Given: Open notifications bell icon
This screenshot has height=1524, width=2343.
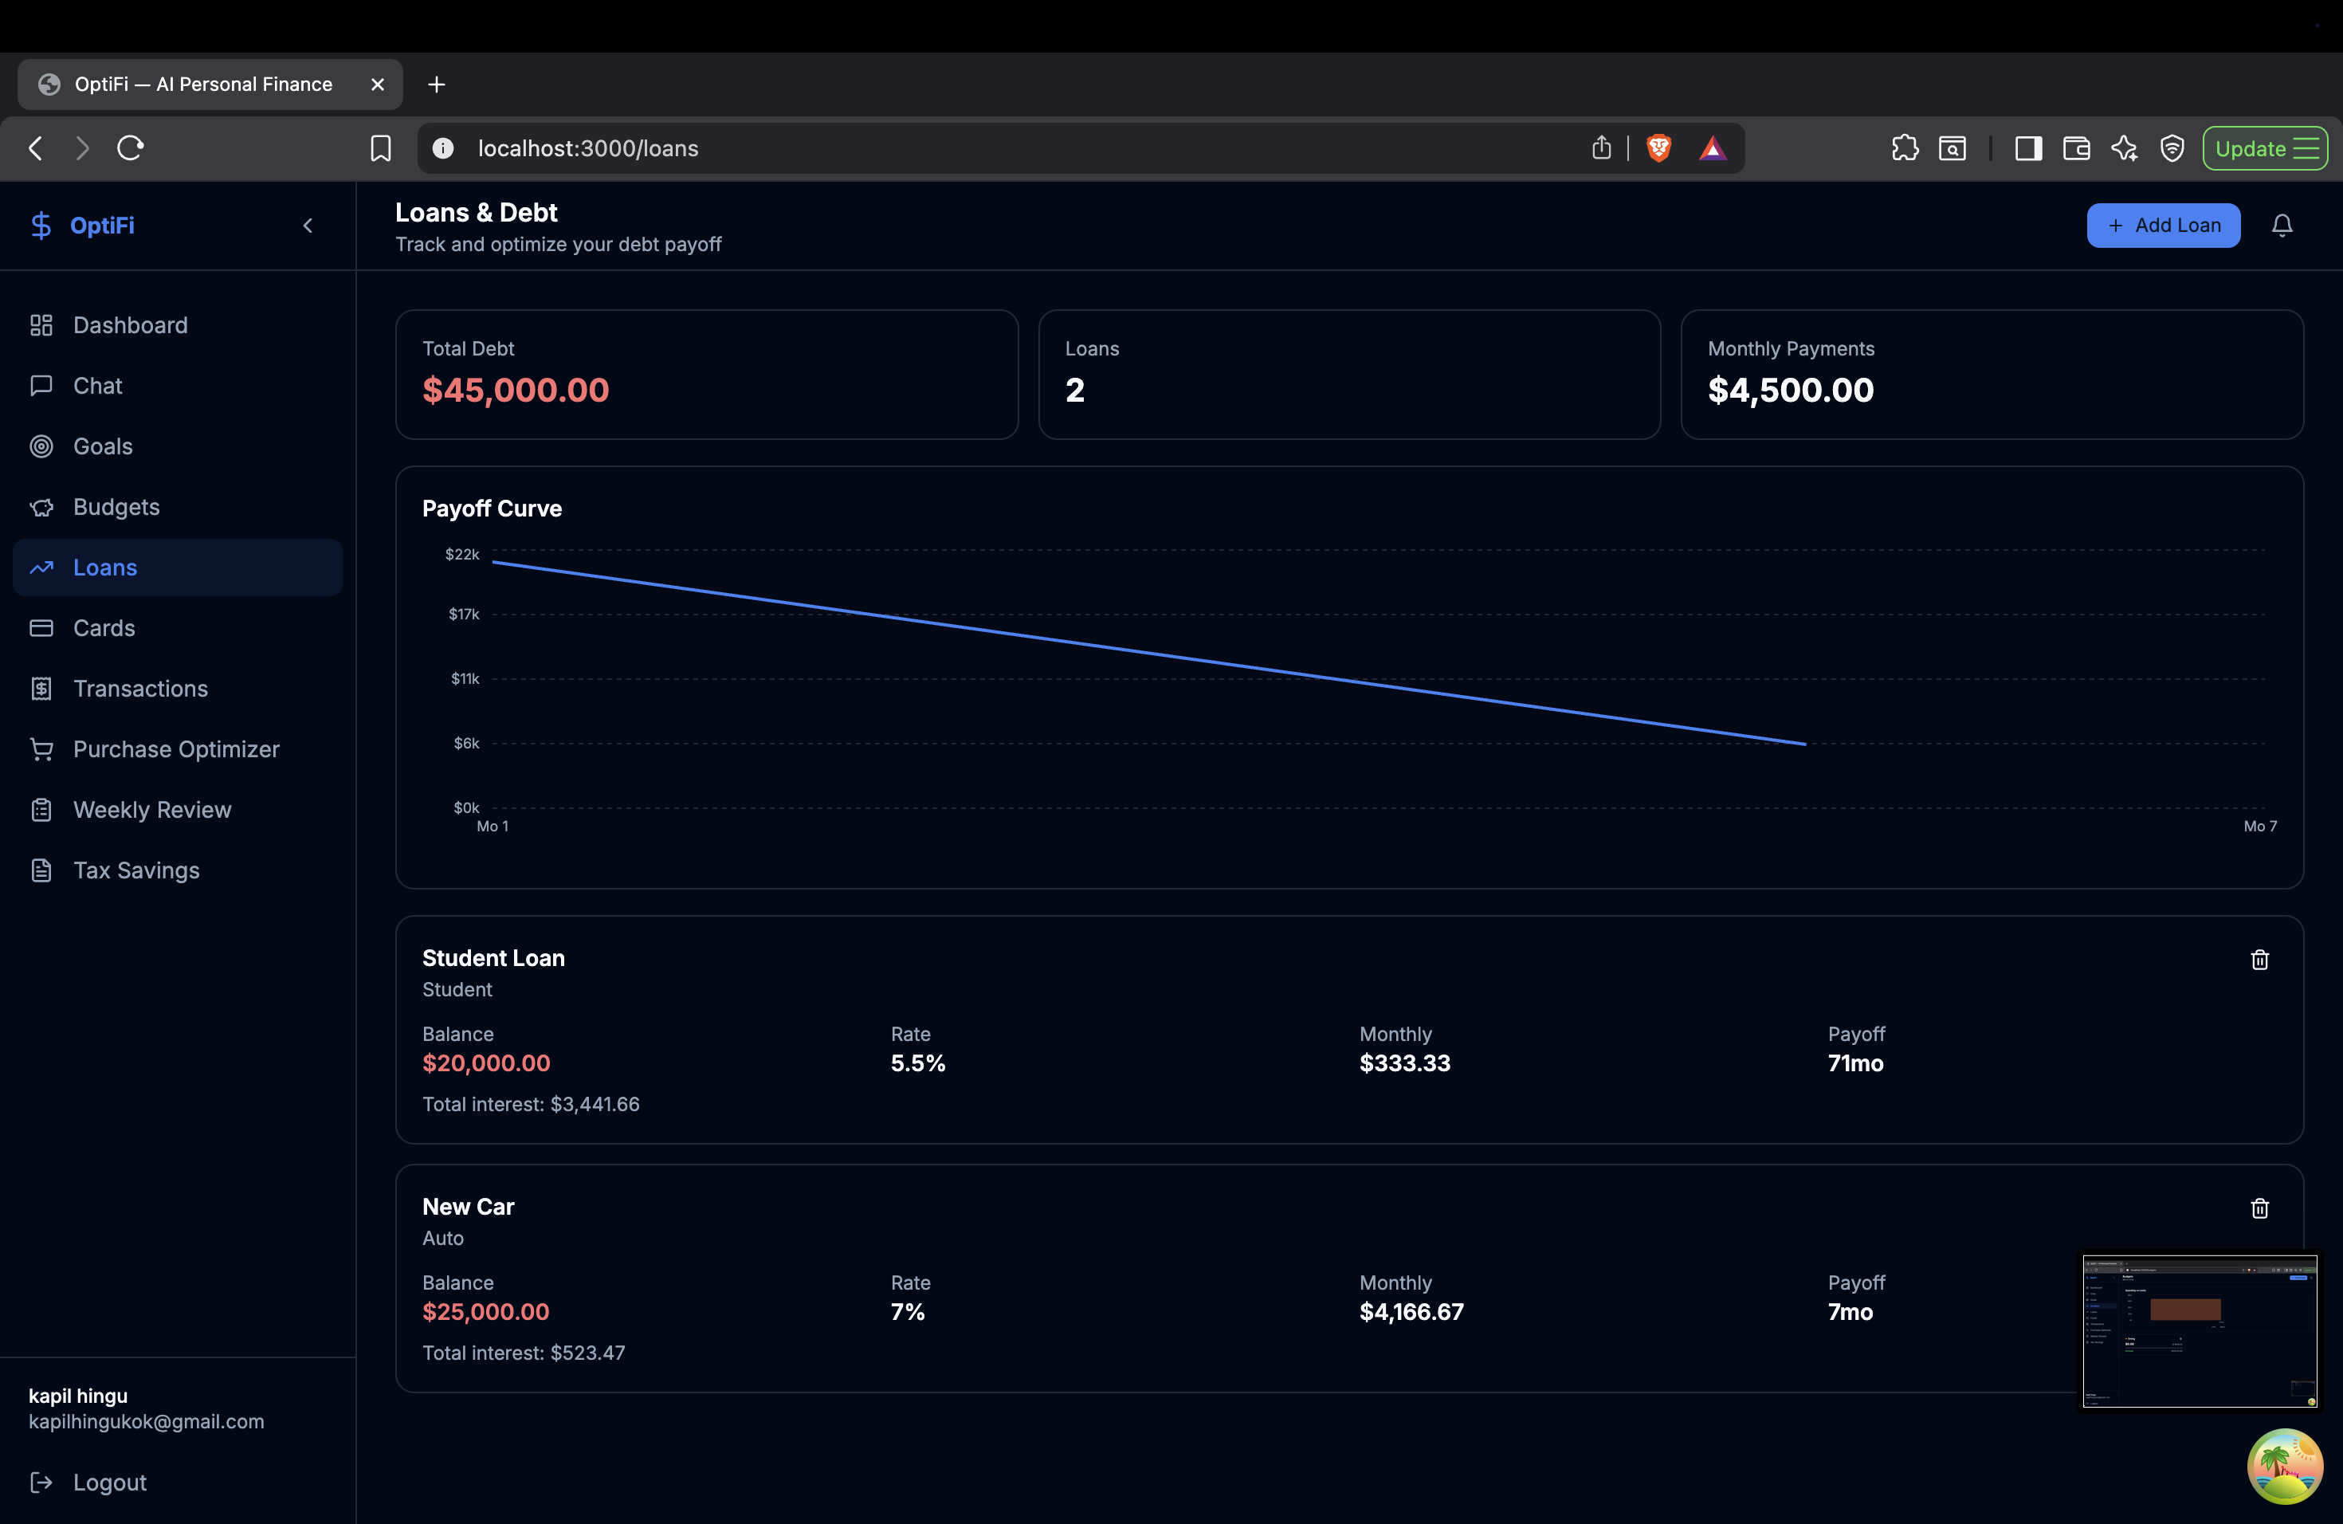Looking at the screenshot, I should pyautogui.click(x=2281, y=226).
